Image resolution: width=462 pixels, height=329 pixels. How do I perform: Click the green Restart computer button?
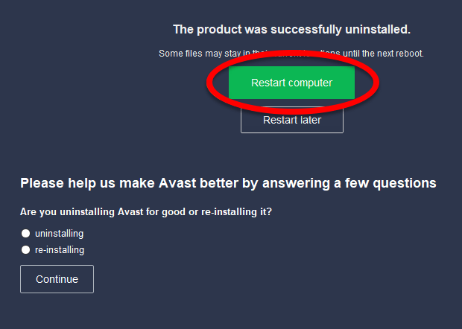pyautogui.click(x=291, y=83)
